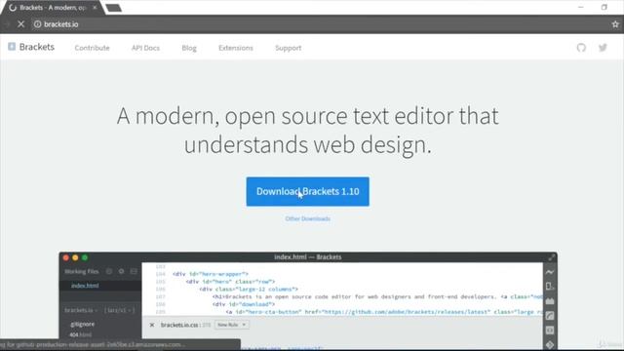The width and height of the screenshot is (624, 351).
Task: Close the brackets.io.css inline editor
Action: pos(152,325)
